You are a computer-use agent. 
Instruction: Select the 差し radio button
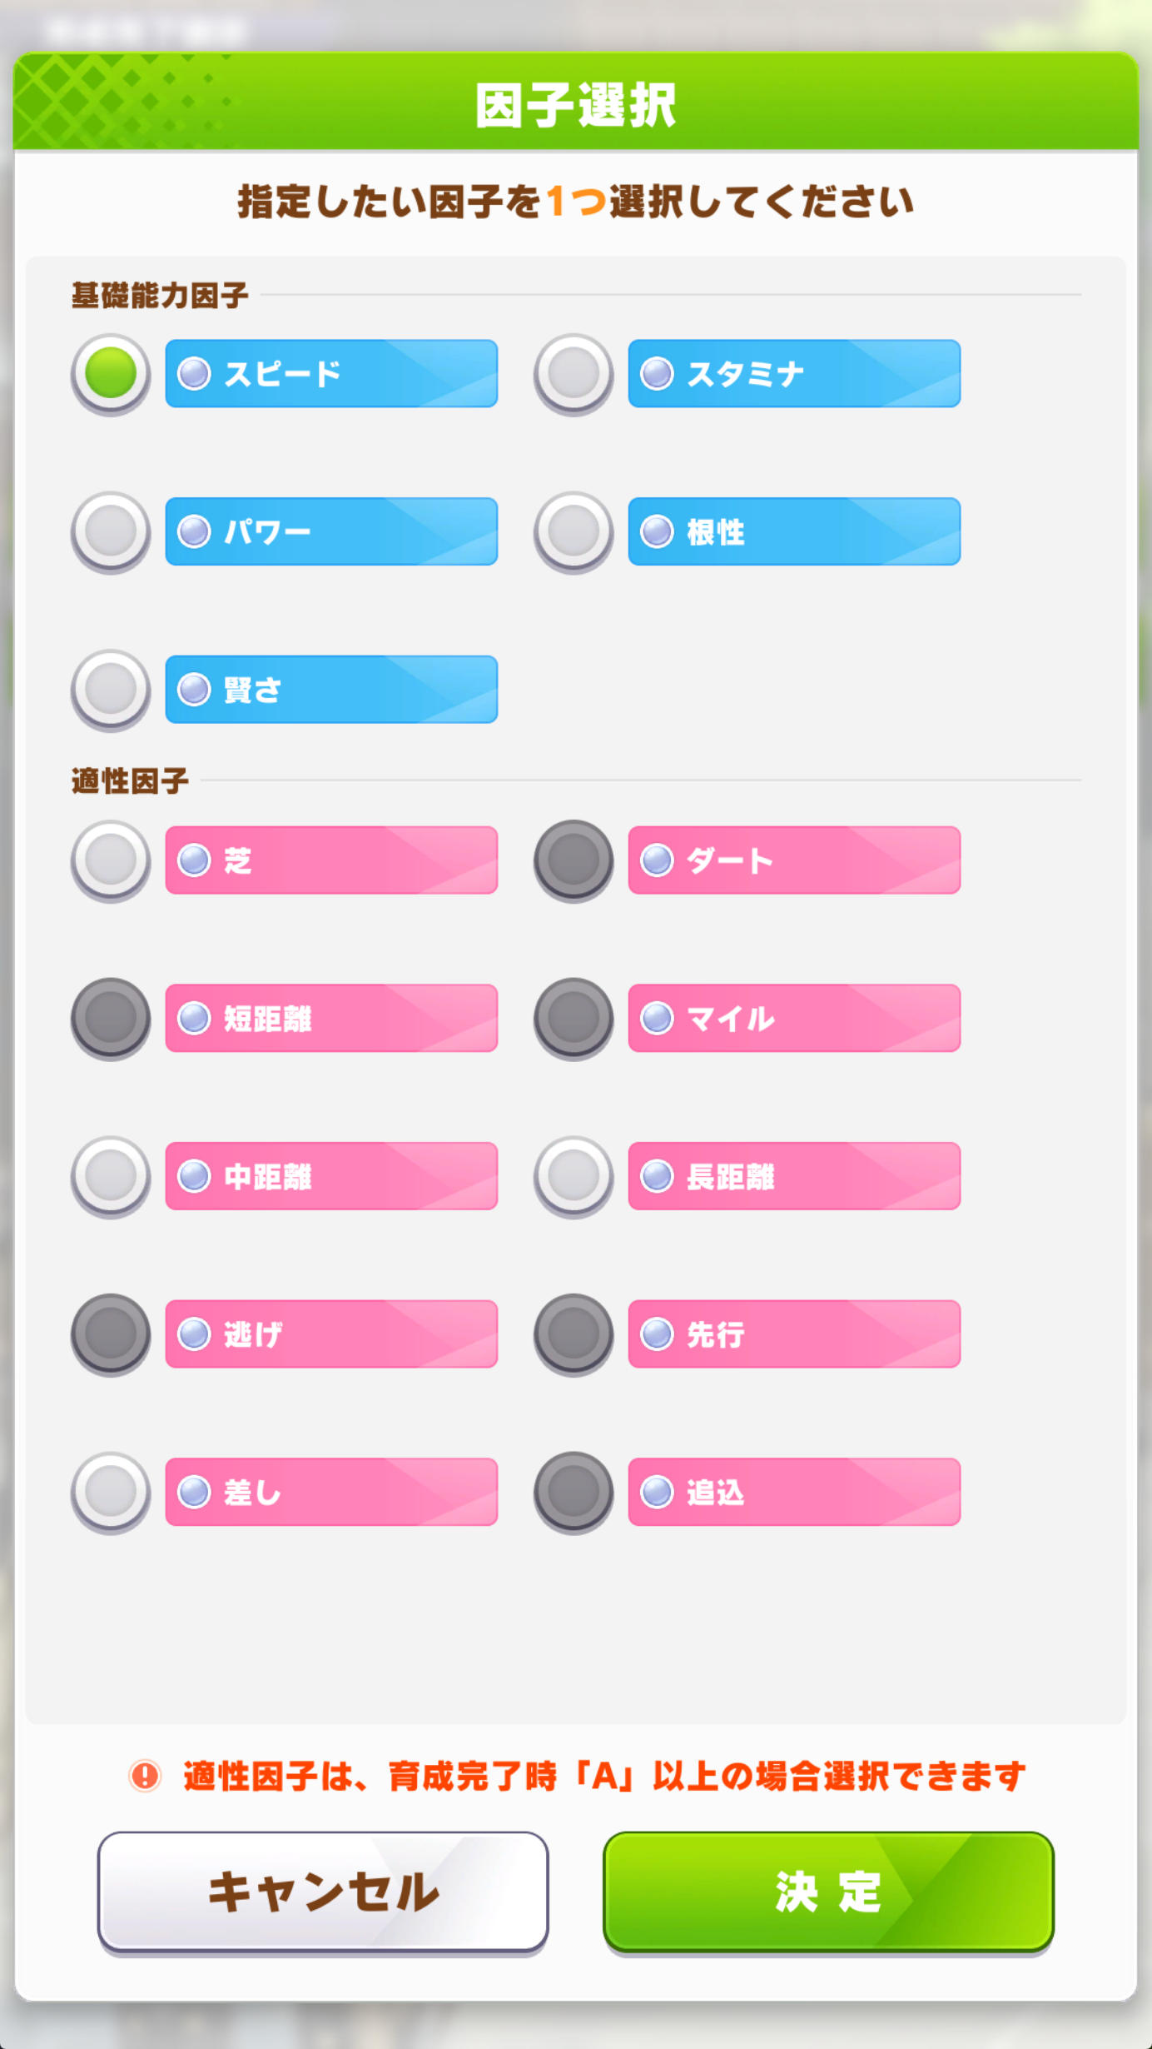[x=111, y=1492]
